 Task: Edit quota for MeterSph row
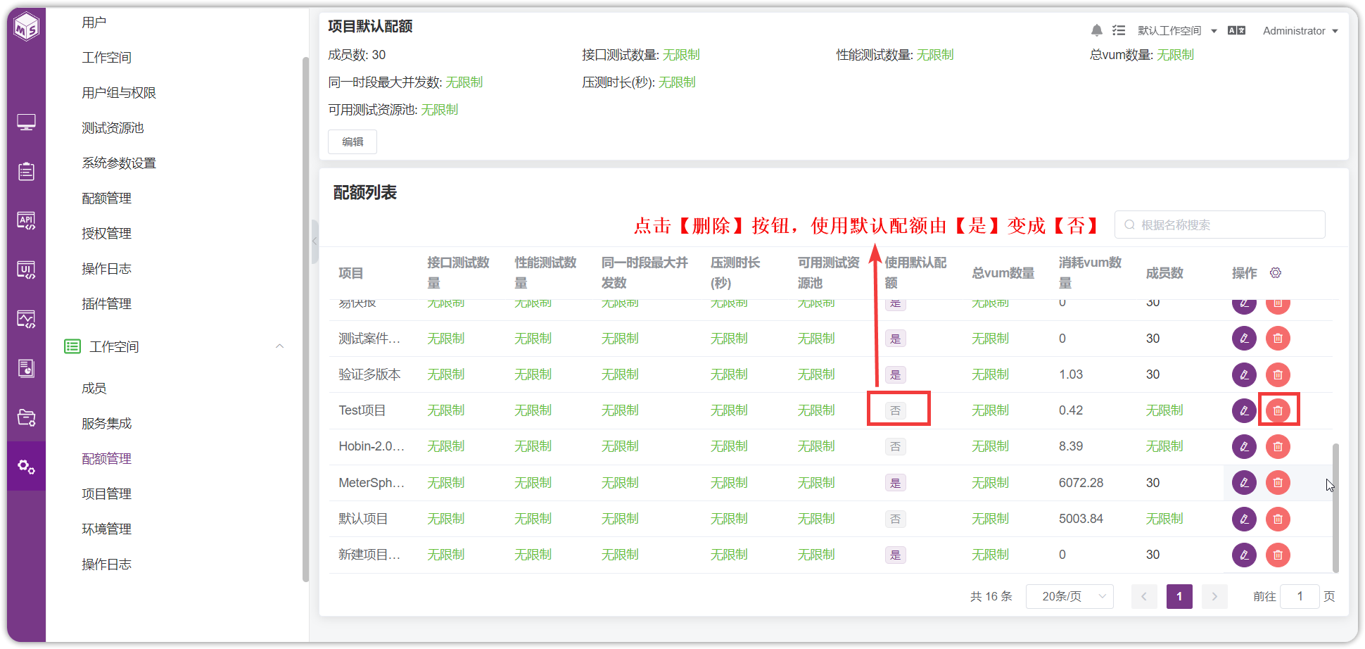[1244, 483]
